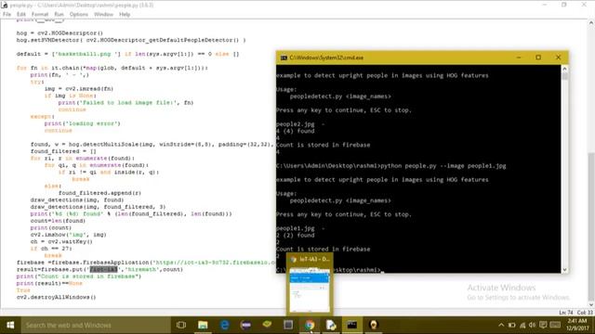
Task: Click the IDLE people.py title bar icon
Action: (x=5, y=5)
